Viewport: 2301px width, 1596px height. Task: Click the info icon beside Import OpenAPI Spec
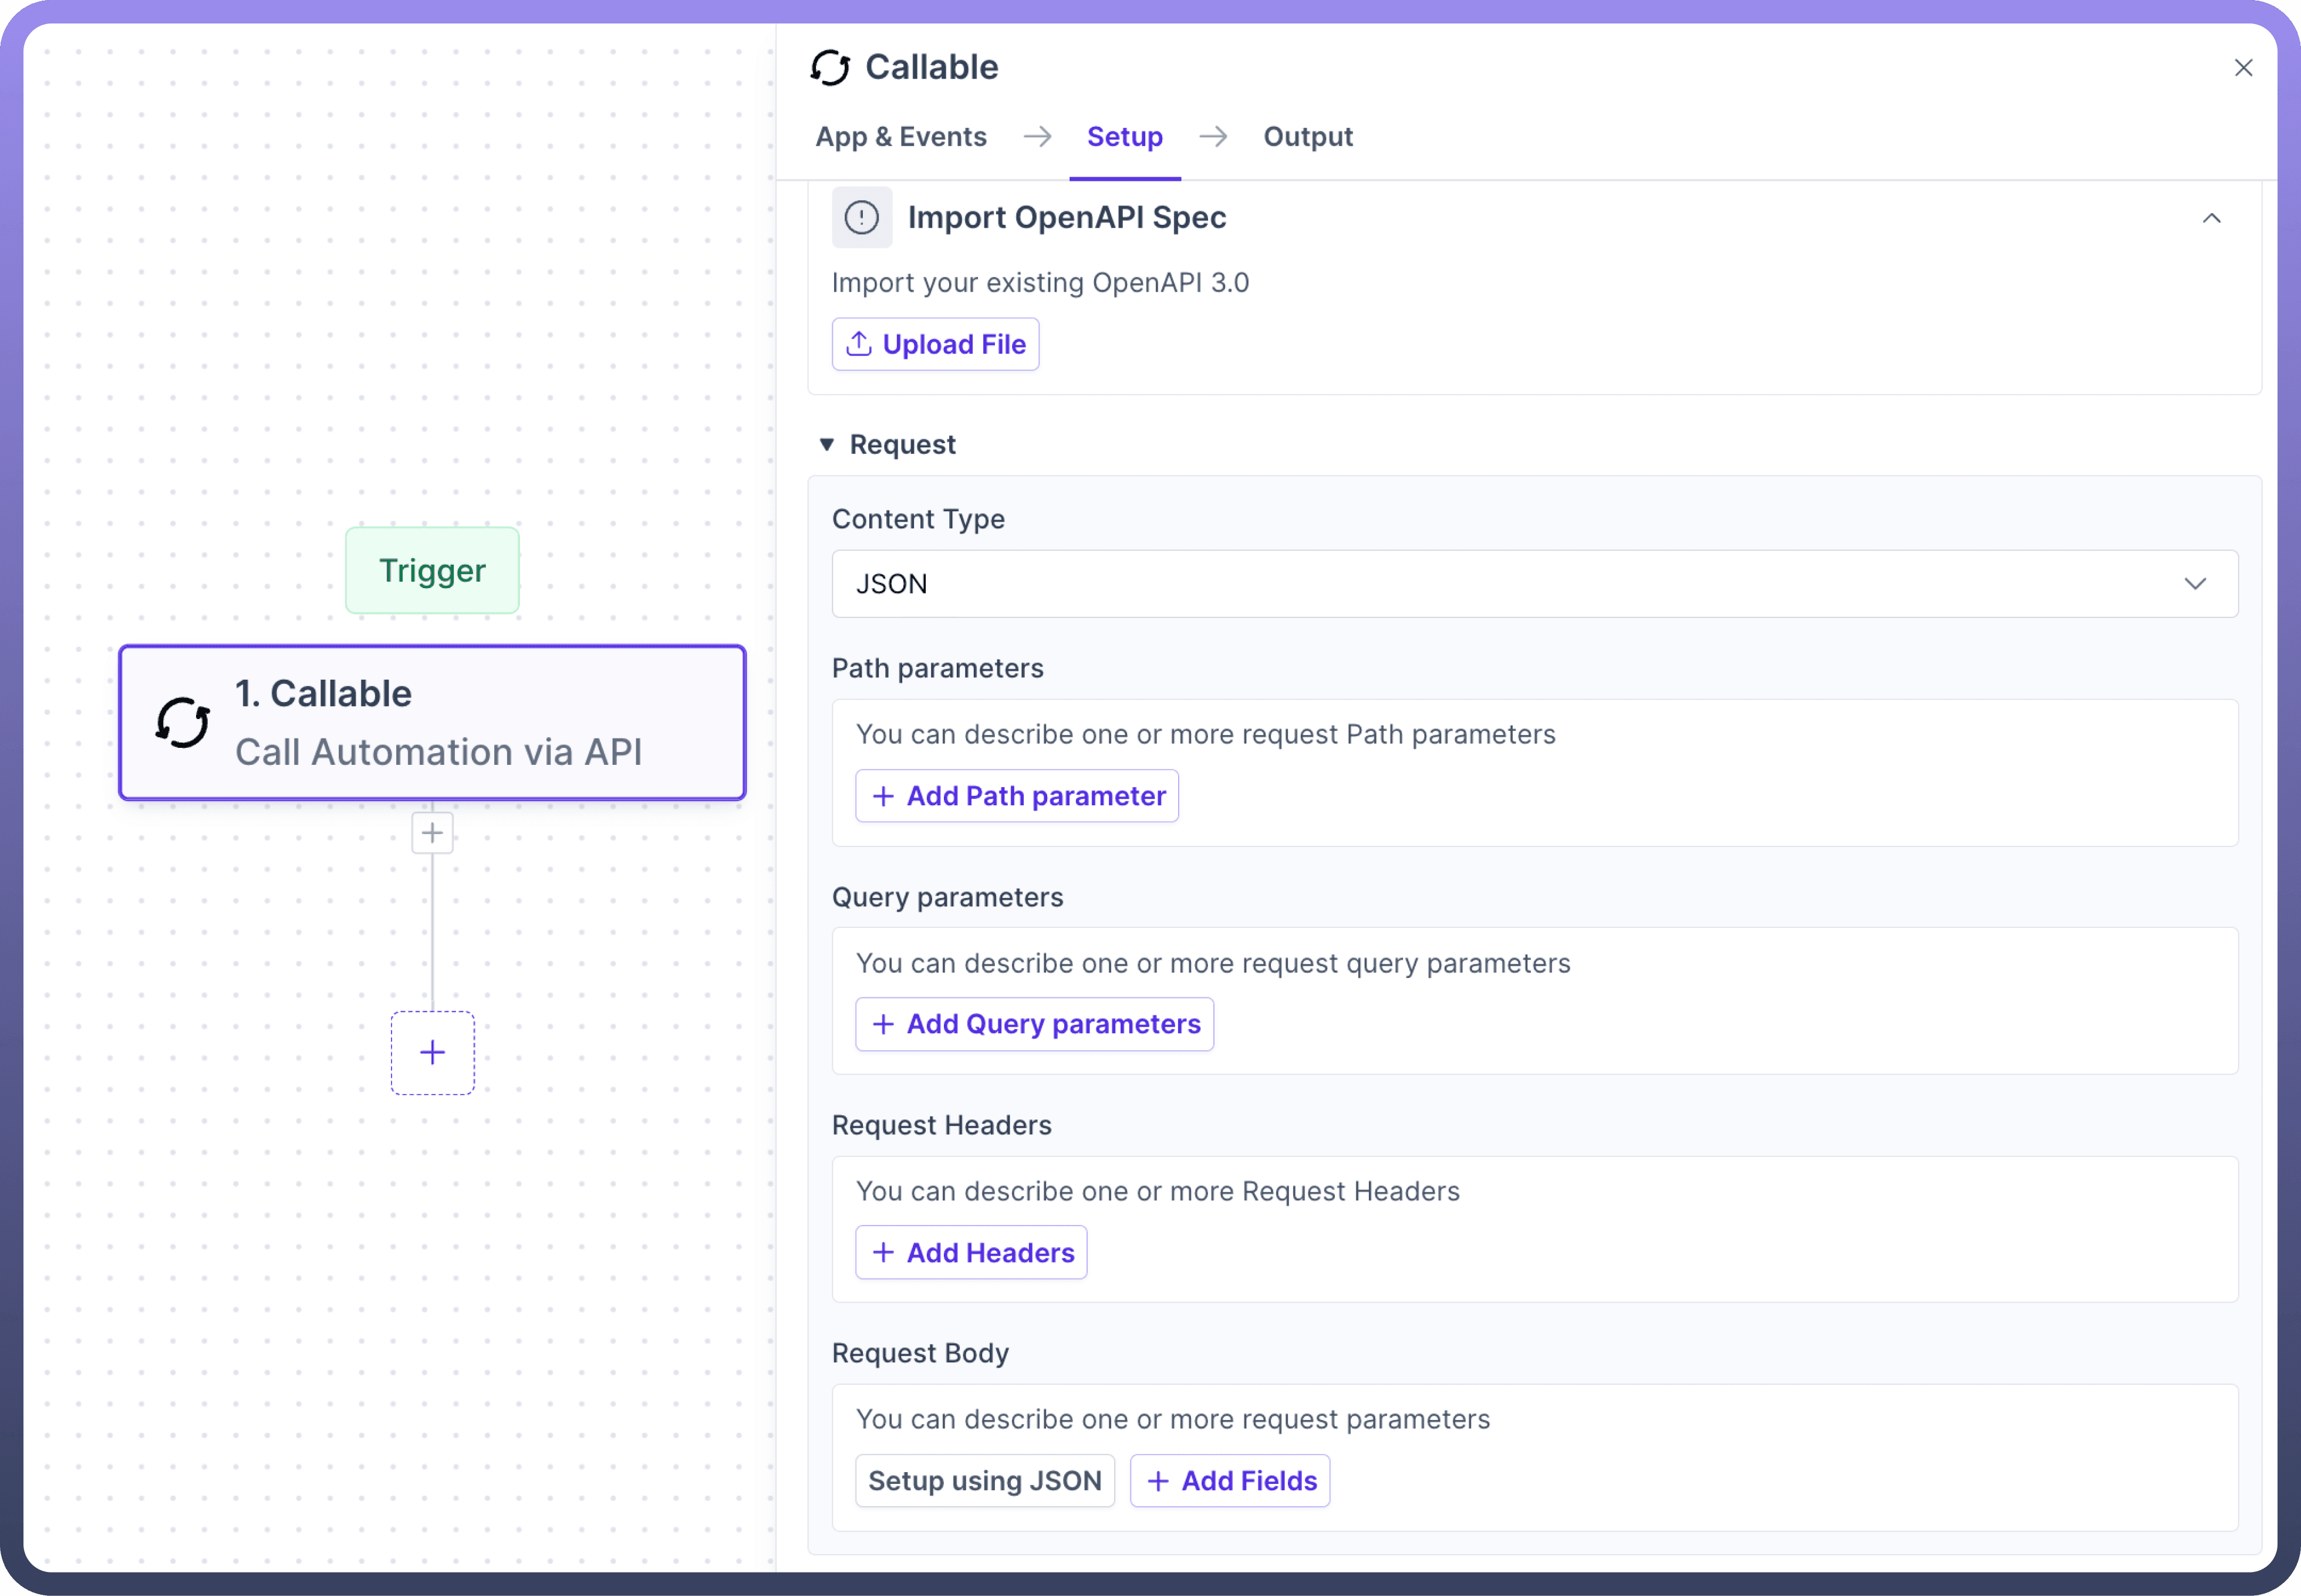861,217
